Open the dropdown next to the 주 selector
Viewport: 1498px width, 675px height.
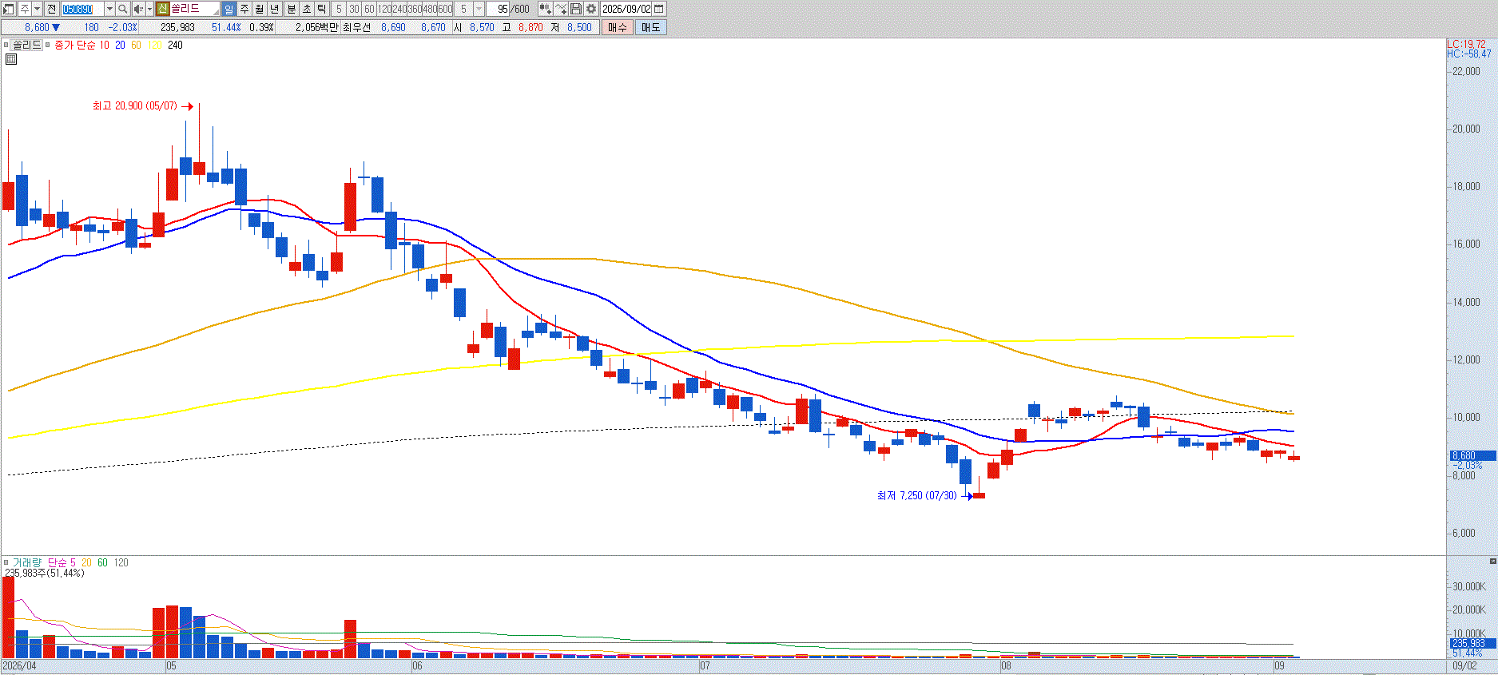coord(37,9)
